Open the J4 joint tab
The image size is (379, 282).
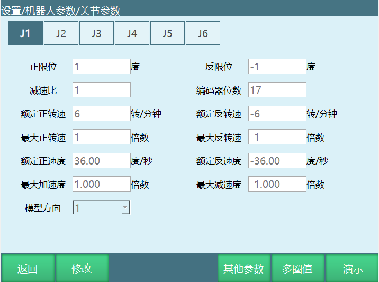coord(132,33)
